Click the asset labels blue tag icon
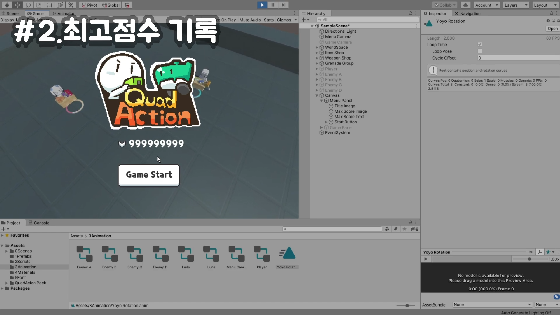This screenshot has height=315, width=560. pyautogui.click(x=556, y=297)
